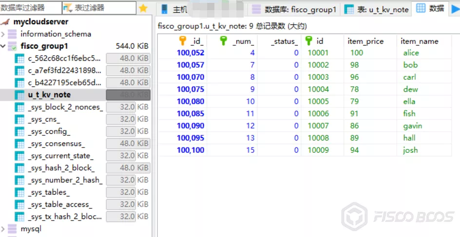Click the table filter funnel icon

(x=68, y=8)
